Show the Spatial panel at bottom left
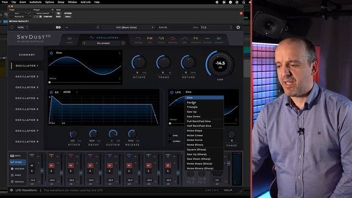 pyautogui.click(x=17, y=182)
